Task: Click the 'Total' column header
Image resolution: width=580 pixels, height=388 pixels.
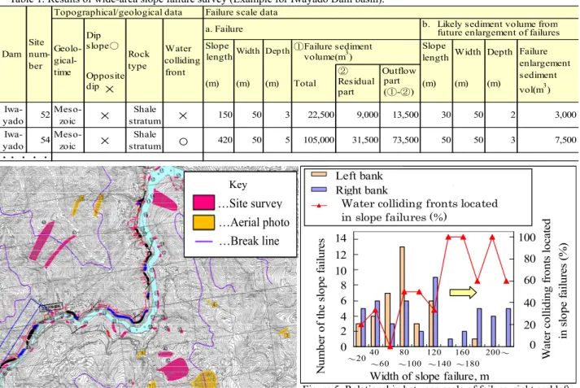Action: [x=305, y=84]
